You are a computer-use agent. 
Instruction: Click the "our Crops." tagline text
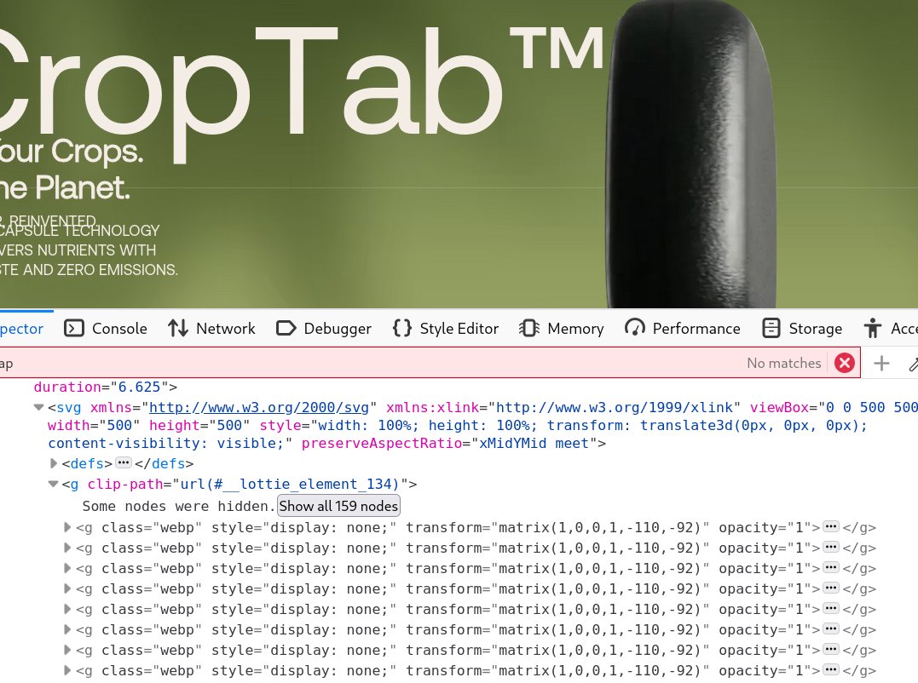tap(72, 152)
